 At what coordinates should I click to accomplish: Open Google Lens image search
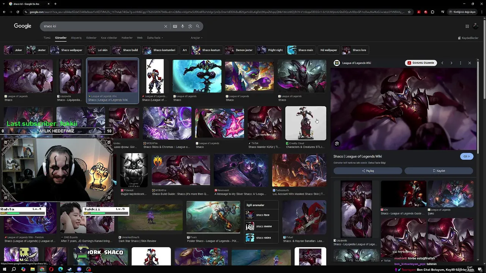tap(190, 26)
